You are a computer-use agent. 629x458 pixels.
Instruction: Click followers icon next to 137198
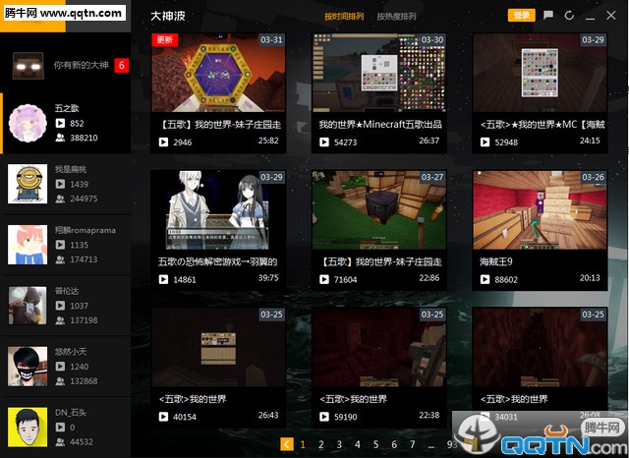60,320
